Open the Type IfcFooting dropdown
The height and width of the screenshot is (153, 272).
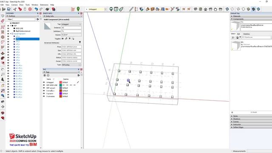click(71, 65)
